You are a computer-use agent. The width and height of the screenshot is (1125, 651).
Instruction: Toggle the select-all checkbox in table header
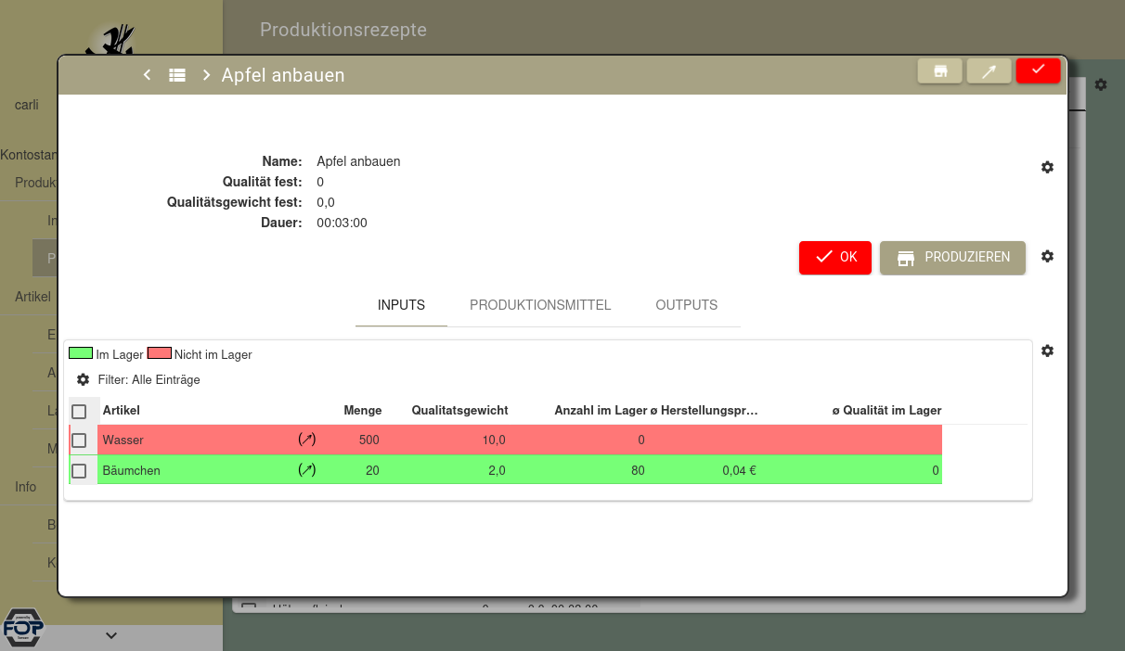pos(79,411)
